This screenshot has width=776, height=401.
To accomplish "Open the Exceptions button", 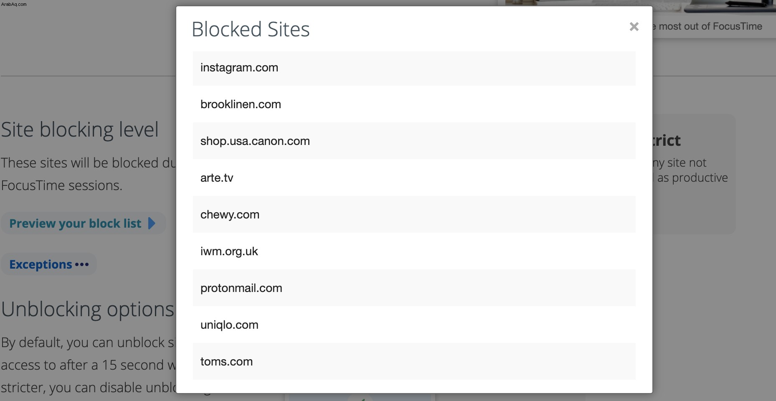I will [x=49, y=264].
